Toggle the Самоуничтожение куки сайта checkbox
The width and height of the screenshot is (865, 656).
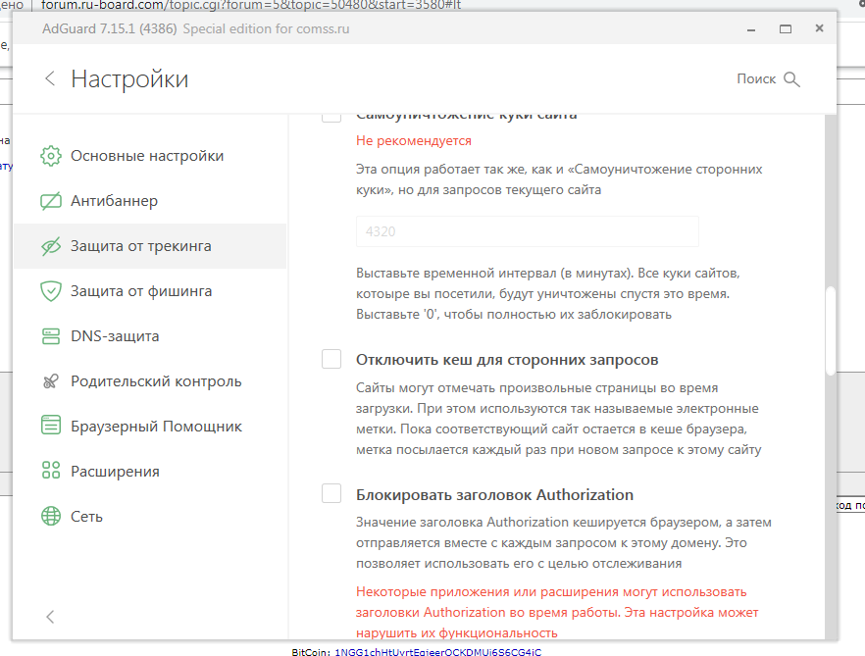click(331, 118)
